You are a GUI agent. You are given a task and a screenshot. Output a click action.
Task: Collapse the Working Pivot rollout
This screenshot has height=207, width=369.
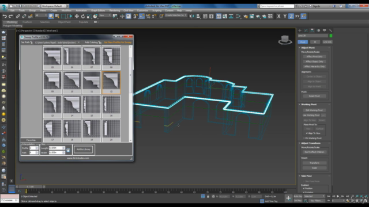click(x=309, y=105)
